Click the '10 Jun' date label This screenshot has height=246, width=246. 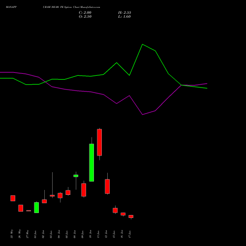90,234
